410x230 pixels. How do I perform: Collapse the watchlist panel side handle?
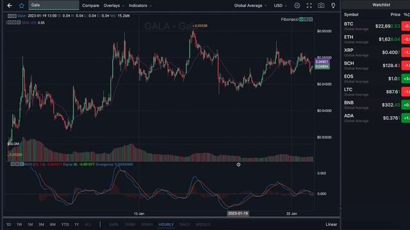pos(340,208)
